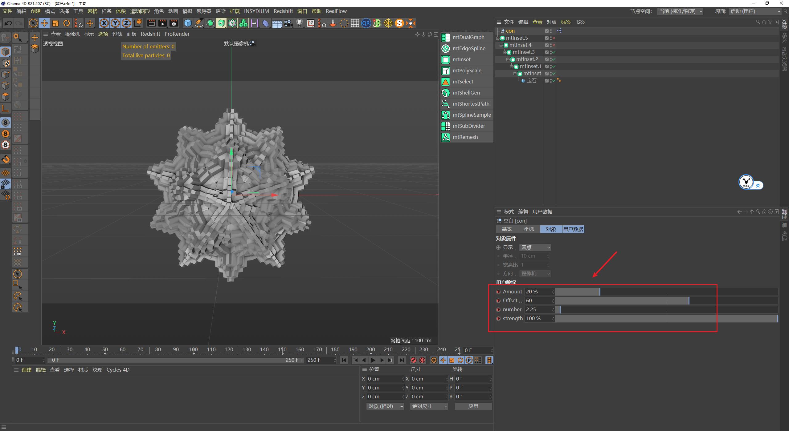Open the 显示 dropdown showing 圆点
The image size is (789, 431).
(535, 247)
